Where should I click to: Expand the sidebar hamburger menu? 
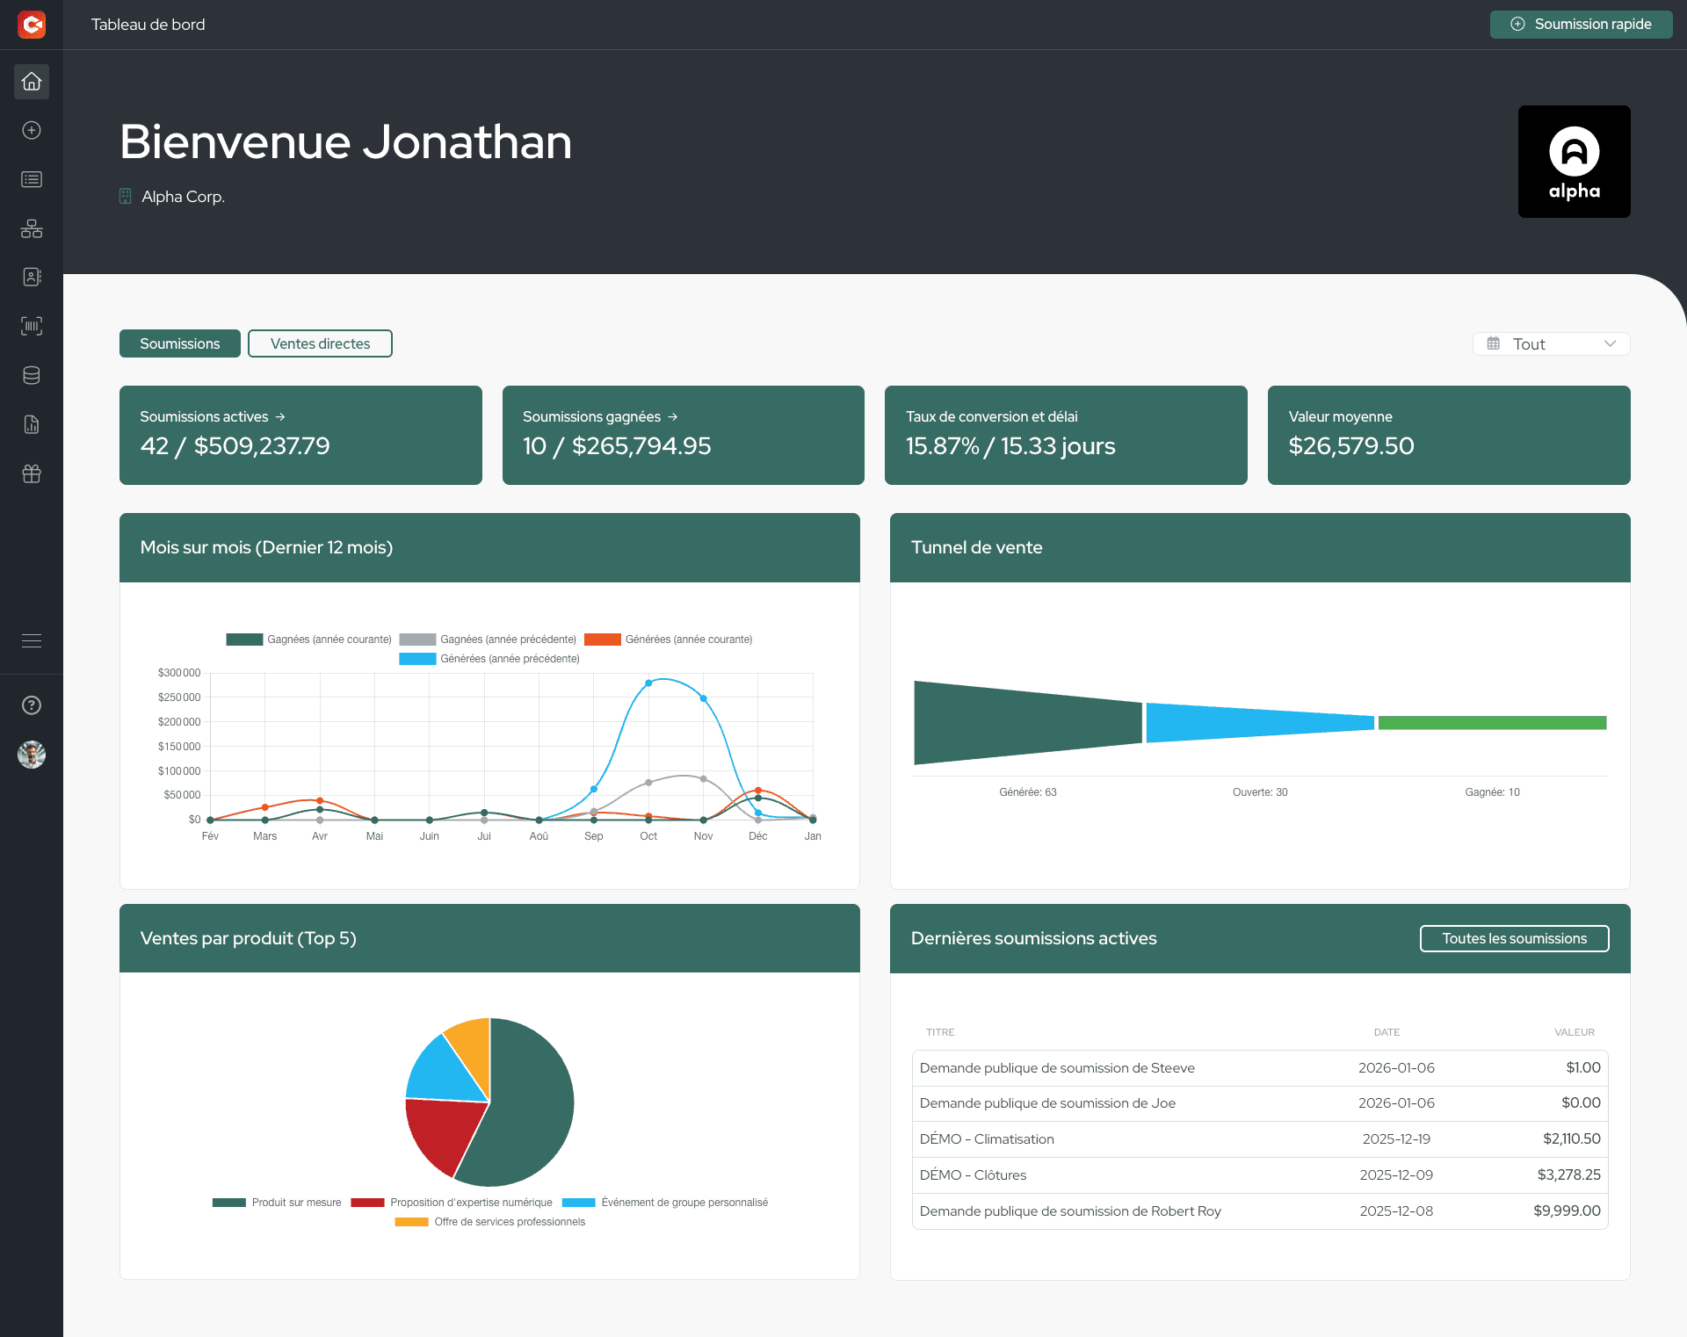coord(32,641)
